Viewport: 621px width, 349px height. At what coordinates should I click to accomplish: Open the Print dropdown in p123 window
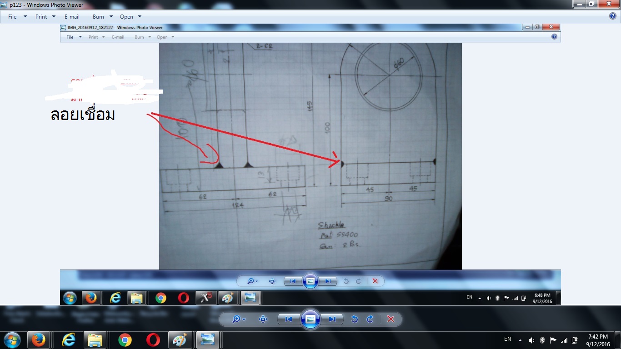pyautogui.click(x=45, y=17)
